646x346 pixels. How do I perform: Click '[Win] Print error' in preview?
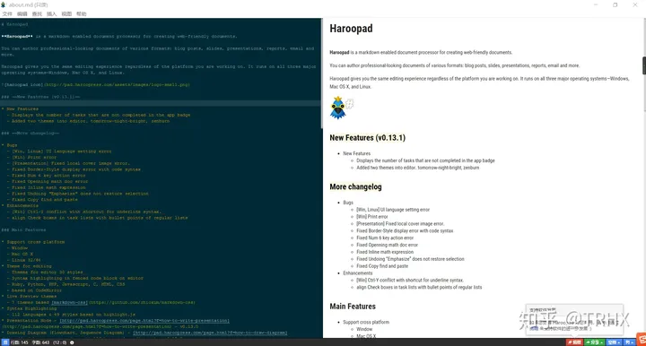click(x=372, y=217)
